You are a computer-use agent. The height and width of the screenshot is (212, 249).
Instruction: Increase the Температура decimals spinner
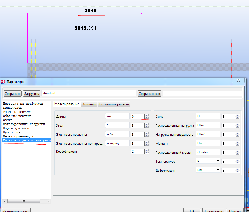[237, 160]
